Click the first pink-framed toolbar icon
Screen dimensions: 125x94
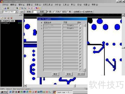(x=29, y=8)
